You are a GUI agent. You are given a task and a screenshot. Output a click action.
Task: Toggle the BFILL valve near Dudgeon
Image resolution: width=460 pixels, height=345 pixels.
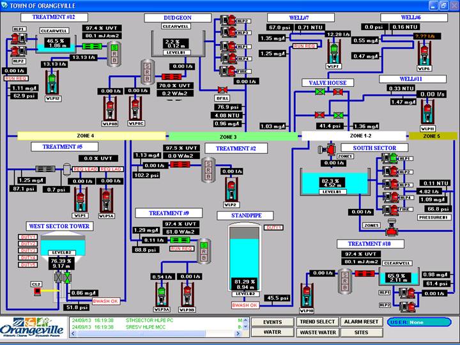tap(222, 90)
